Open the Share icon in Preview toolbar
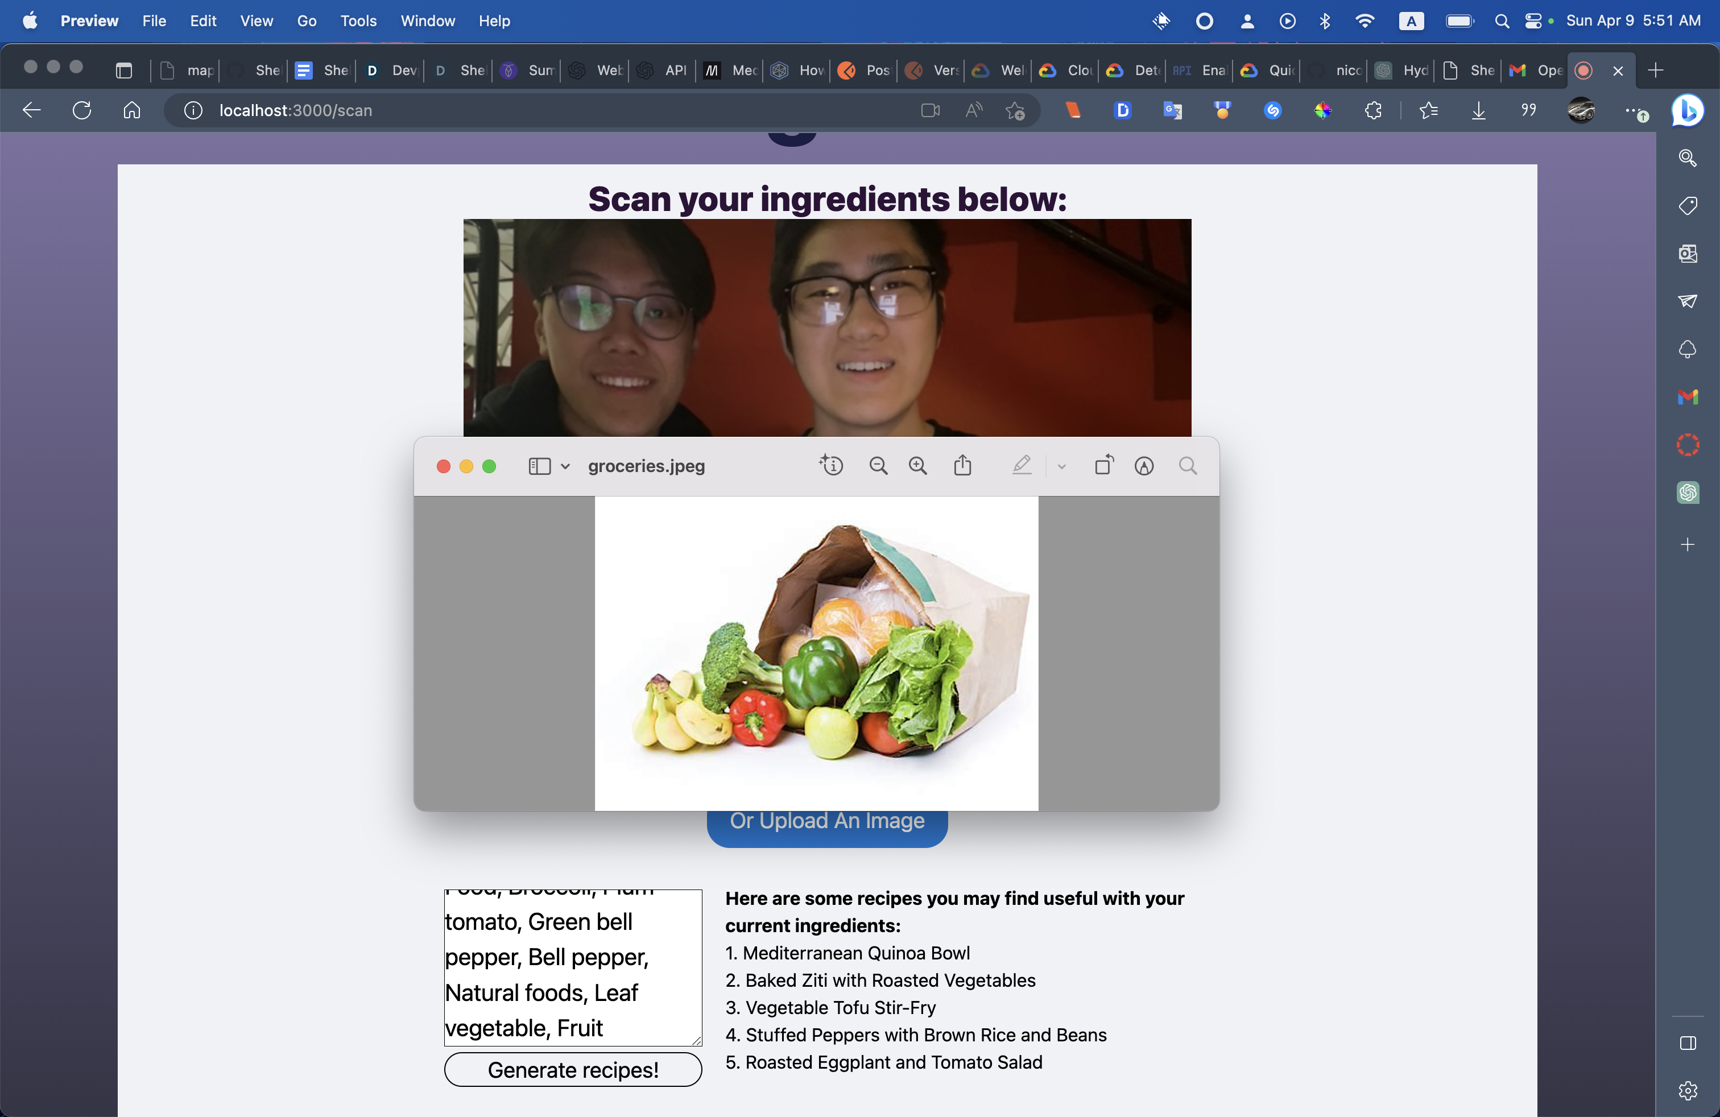The width and height of the screenshot is (1720, 1117). (x=962, y=466)
